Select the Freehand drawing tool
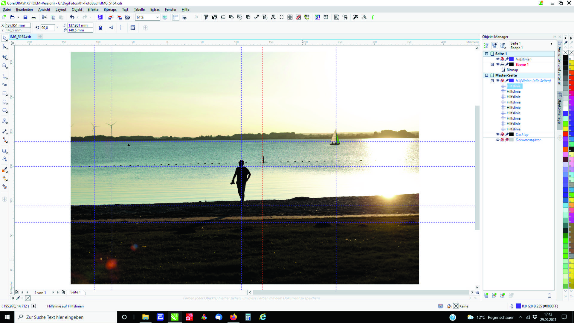The height and width of the screenshot is (323, 574). coord(5,77)
